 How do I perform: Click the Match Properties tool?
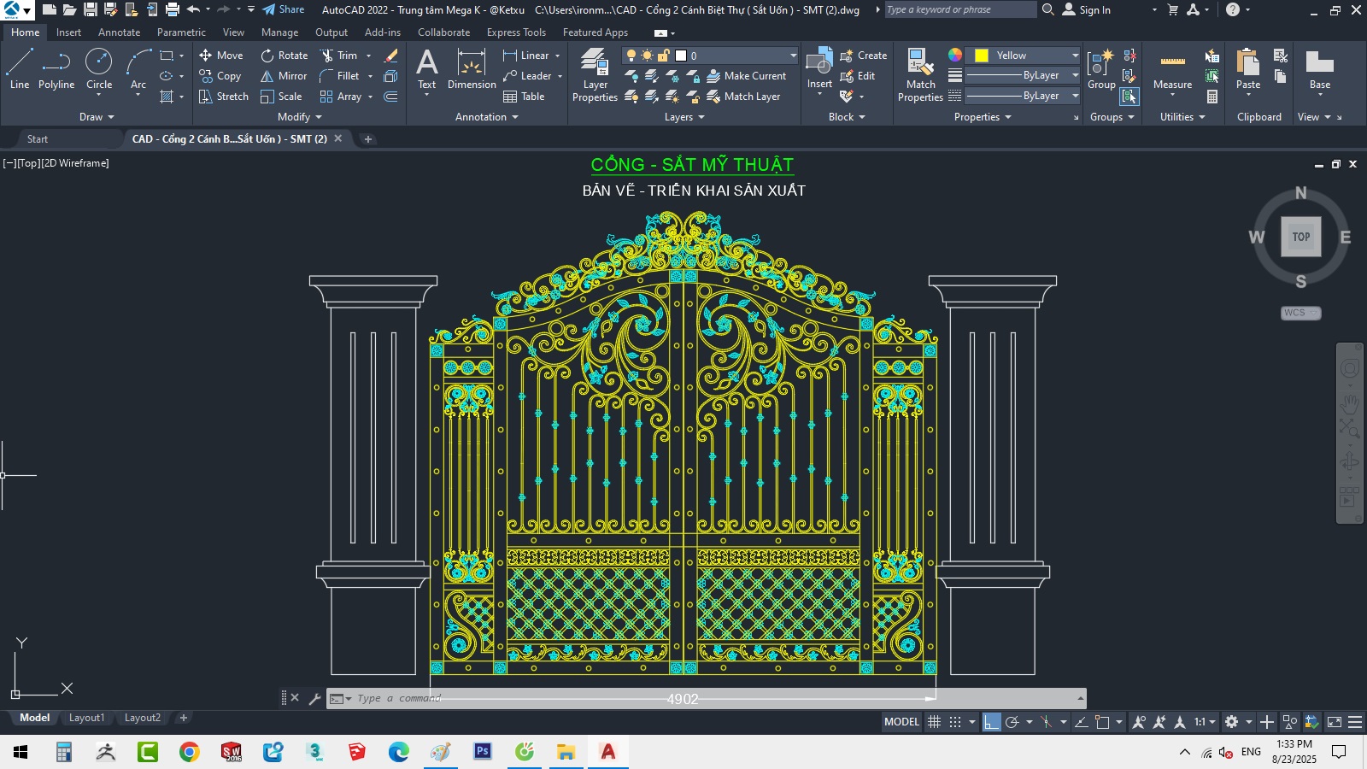coord(920,74)
